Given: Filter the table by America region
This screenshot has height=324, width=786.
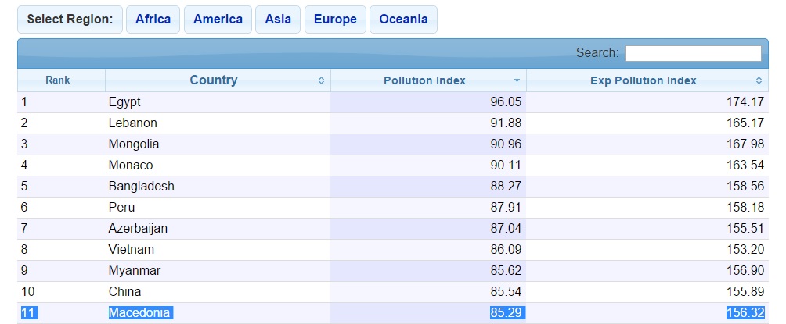Looking at the screenshot, I should coord(218,20).
